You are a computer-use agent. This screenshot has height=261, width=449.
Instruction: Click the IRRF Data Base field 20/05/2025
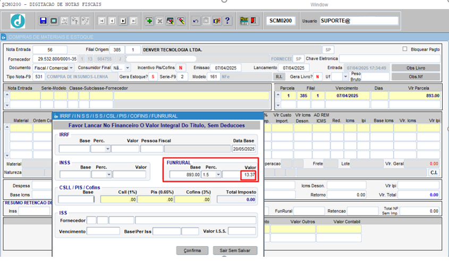244,149
